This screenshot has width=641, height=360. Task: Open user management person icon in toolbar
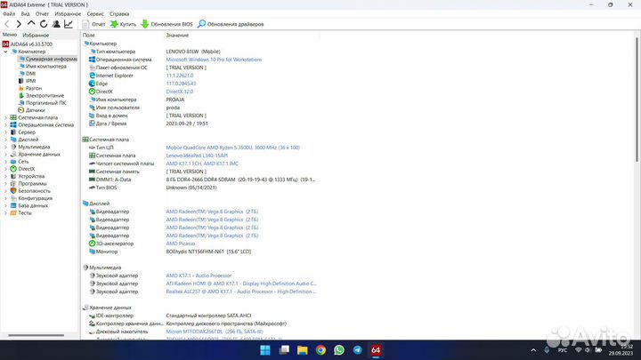(x=56, y=24)
